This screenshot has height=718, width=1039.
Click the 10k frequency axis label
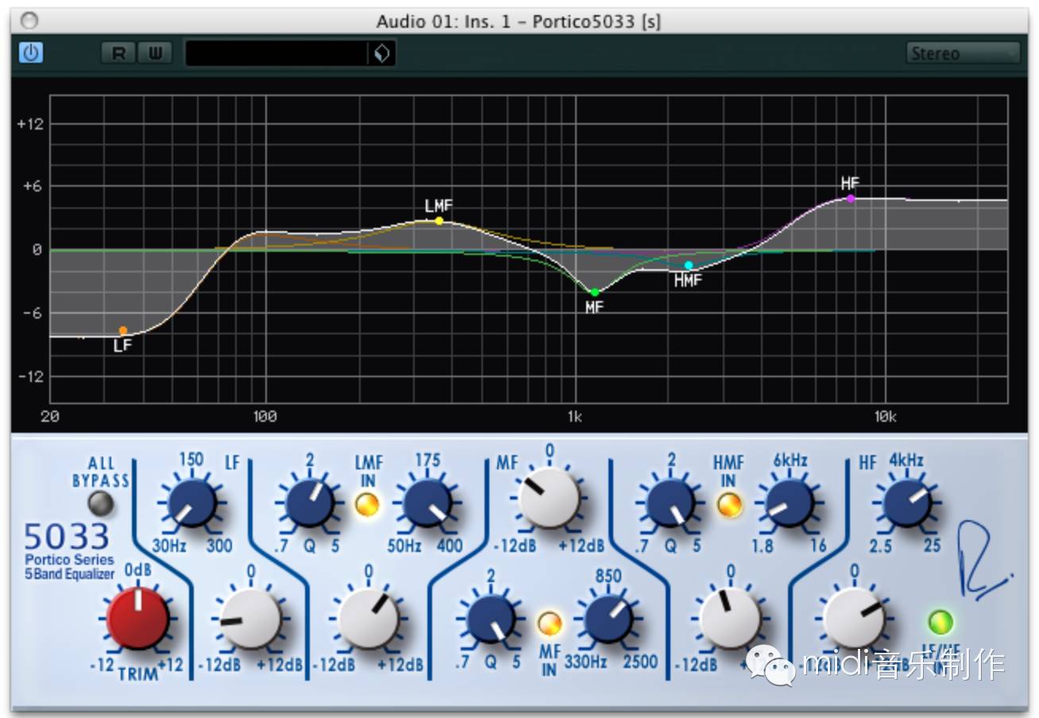(x=884, y=416)
